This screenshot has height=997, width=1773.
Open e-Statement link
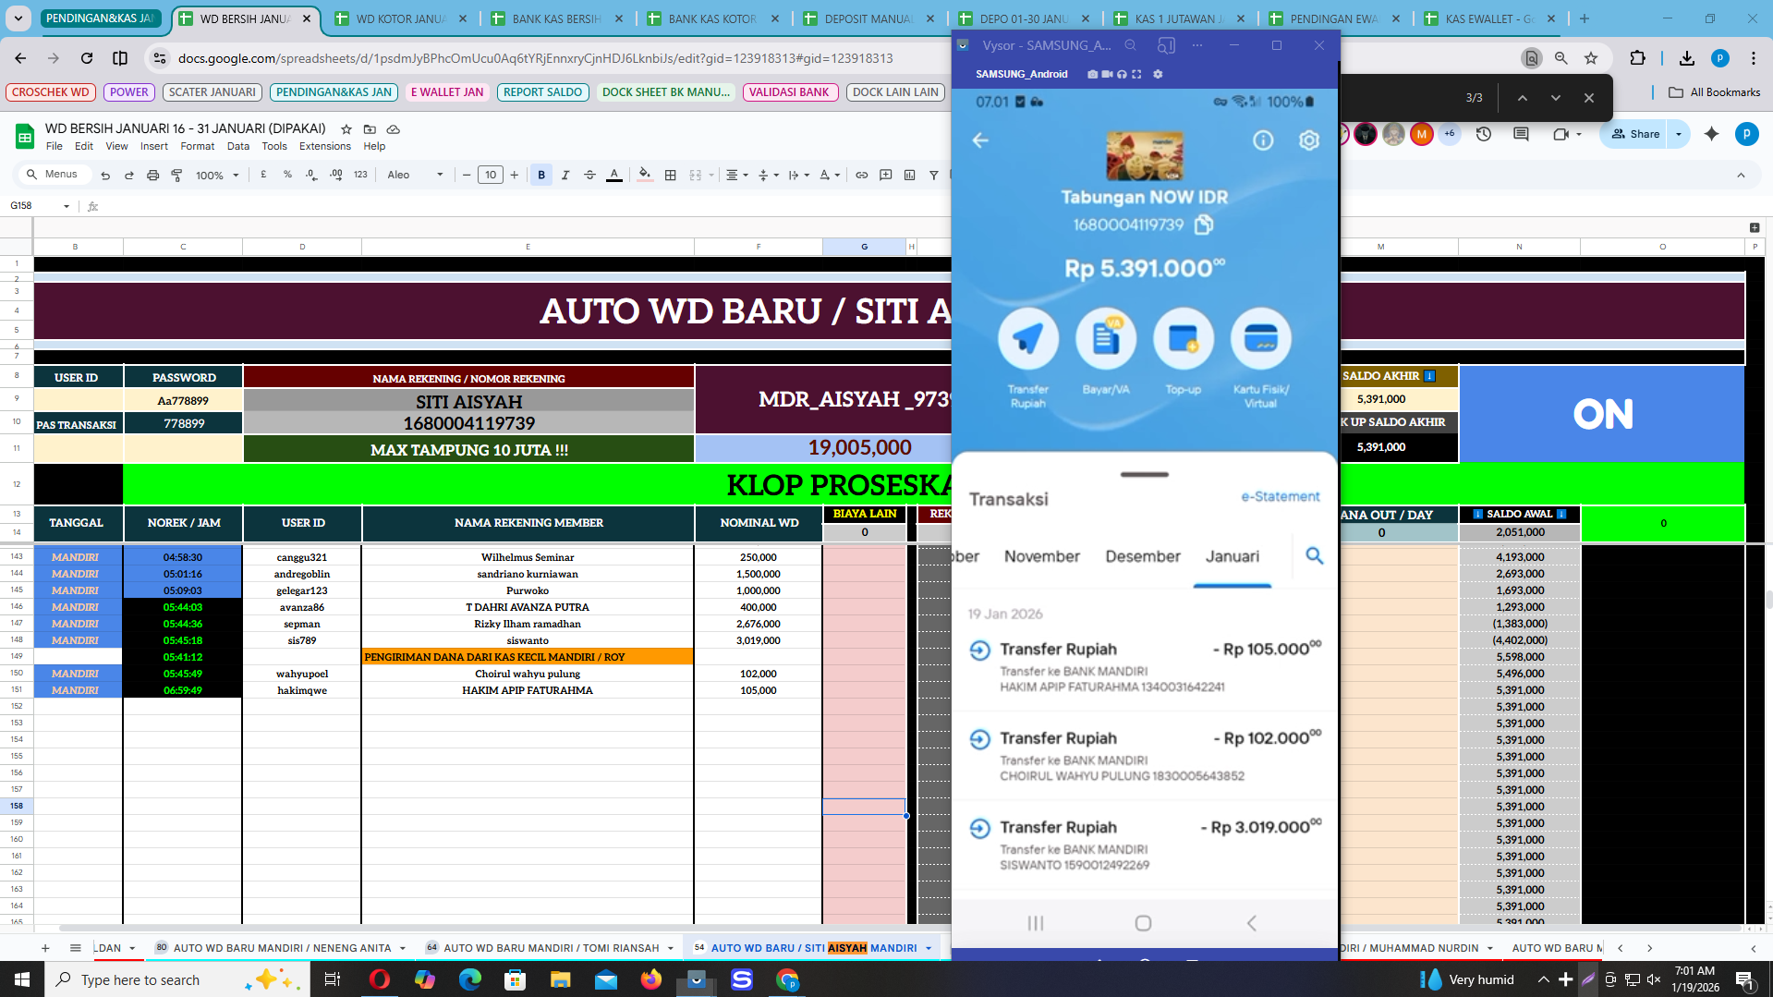tap(1281, 497)
